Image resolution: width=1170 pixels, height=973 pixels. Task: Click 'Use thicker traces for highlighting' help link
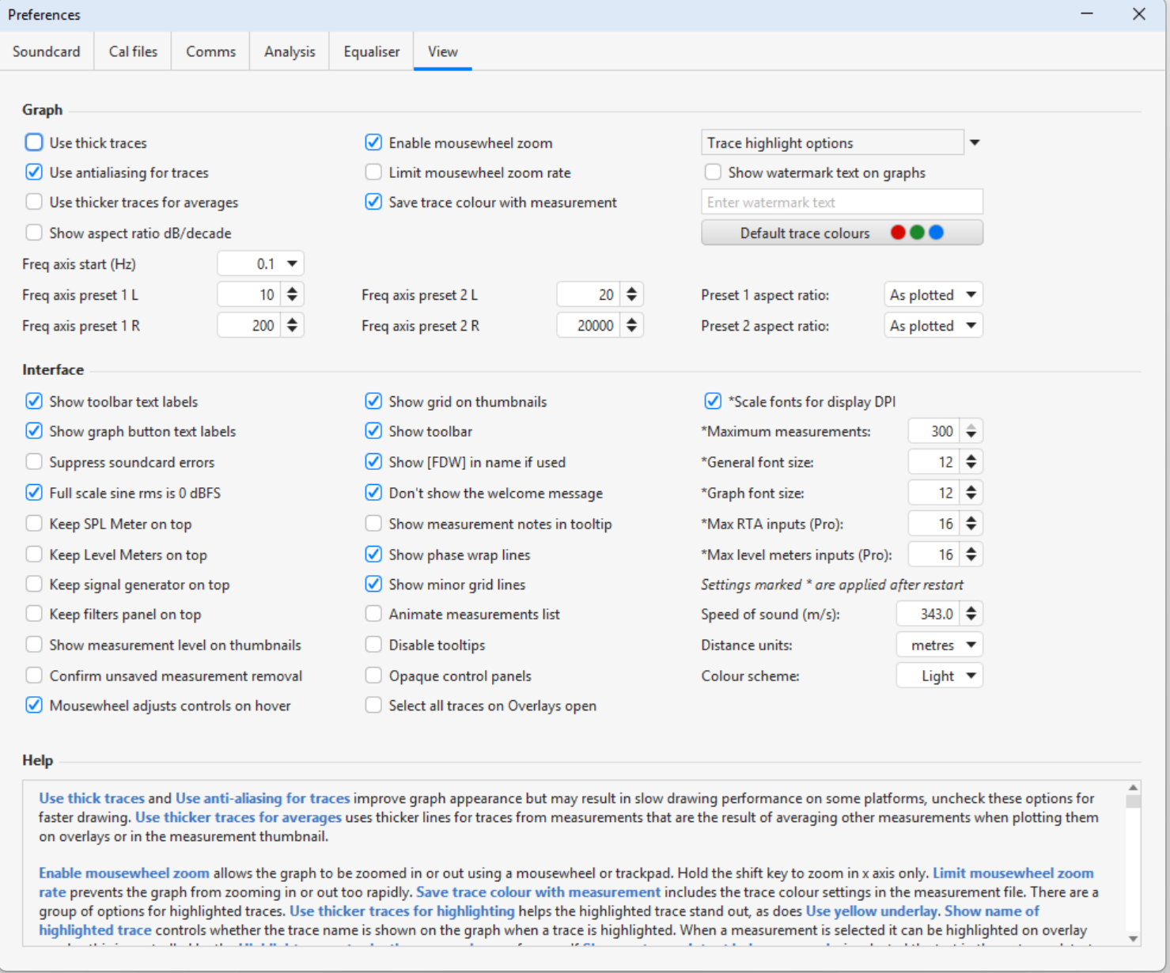click(x=402, y=911)
